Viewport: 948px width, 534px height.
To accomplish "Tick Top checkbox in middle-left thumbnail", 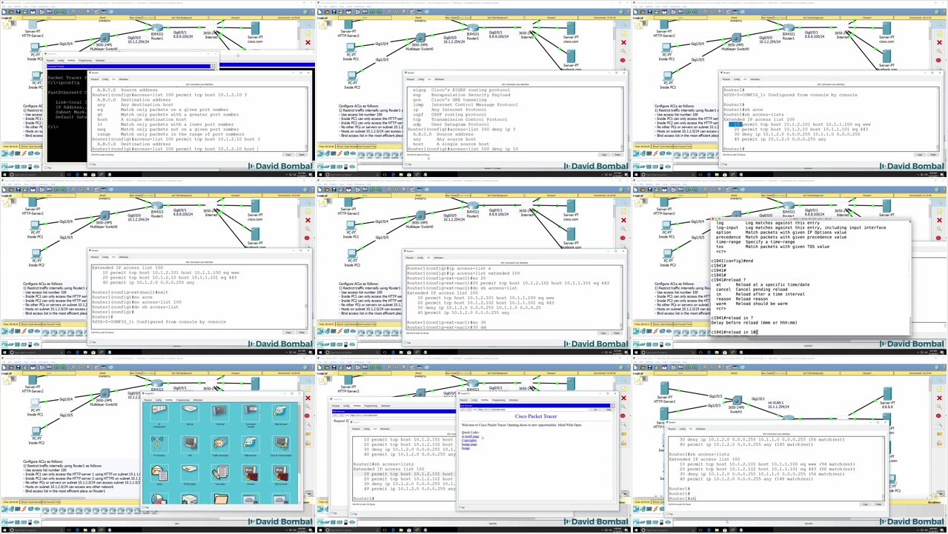I will [90, 342].
